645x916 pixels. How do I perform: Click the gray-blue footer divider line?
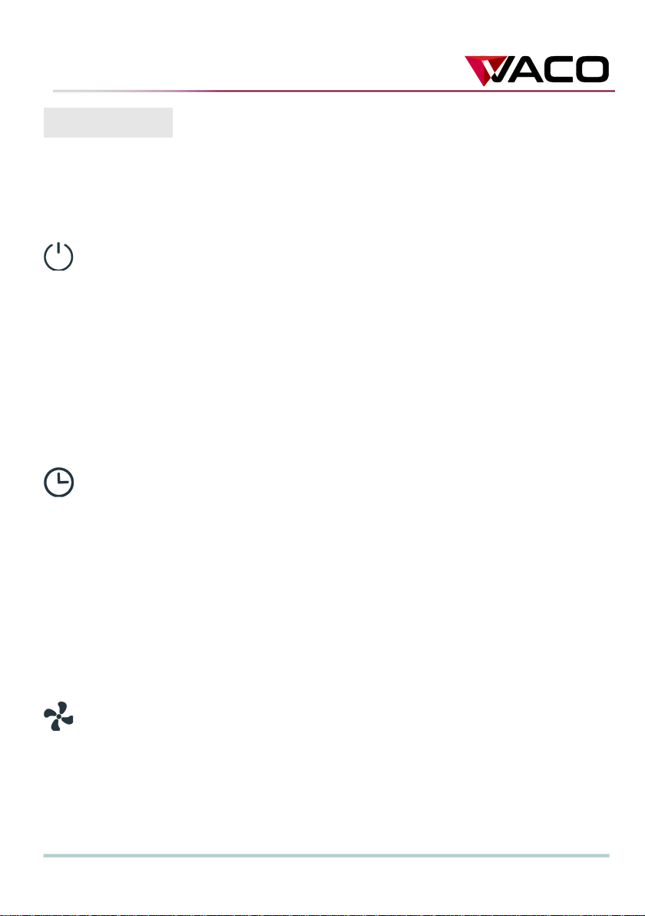tap(326, 855)
